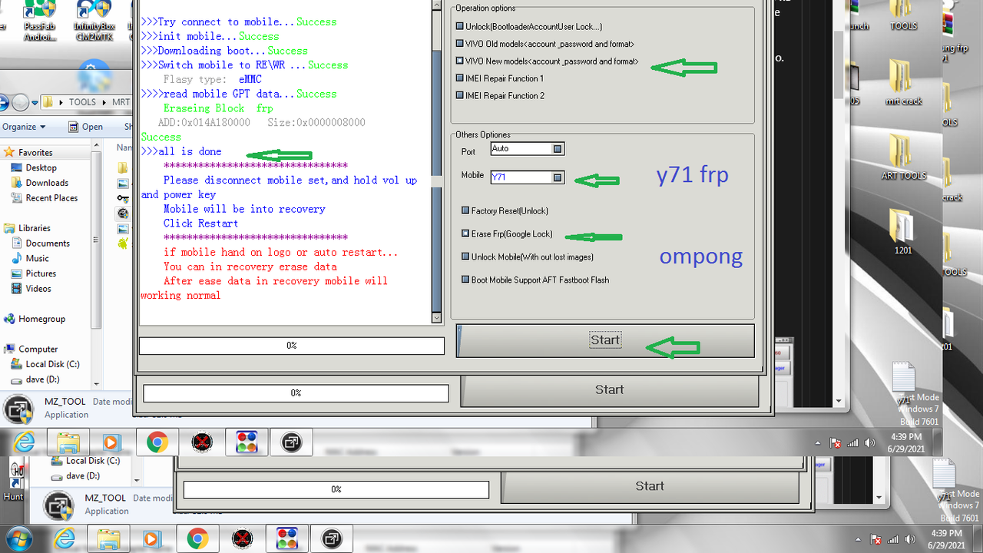Click the Explorer Forward navigation arrow
Viewport: 983px width, 553px height.
click(x=21, y=101)
